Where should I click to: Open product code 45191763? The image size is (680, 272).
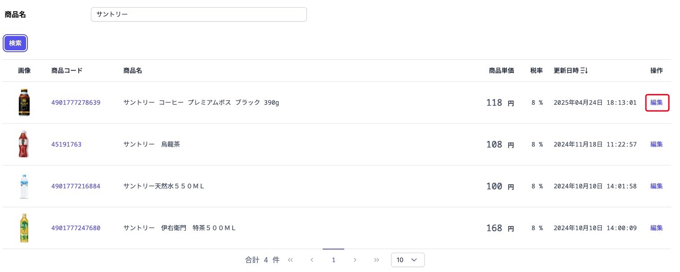(x=66, y=144)
